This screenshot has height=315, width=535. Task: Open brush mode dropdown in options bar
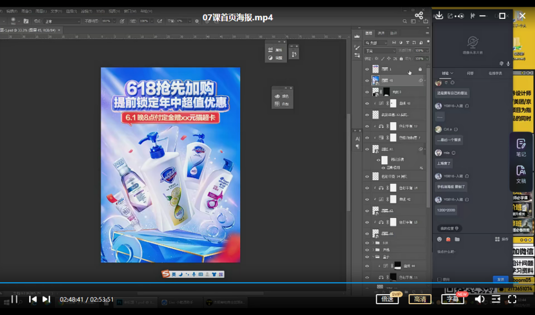[x=62, y=21]
